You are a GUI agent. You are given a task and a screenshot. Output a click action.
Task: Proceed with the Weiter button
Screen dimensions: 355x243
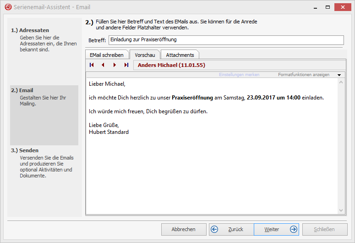tap(276, 229)
